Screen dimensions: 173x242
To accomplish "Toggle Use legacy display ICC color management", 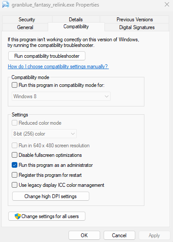I will point(14,185).
